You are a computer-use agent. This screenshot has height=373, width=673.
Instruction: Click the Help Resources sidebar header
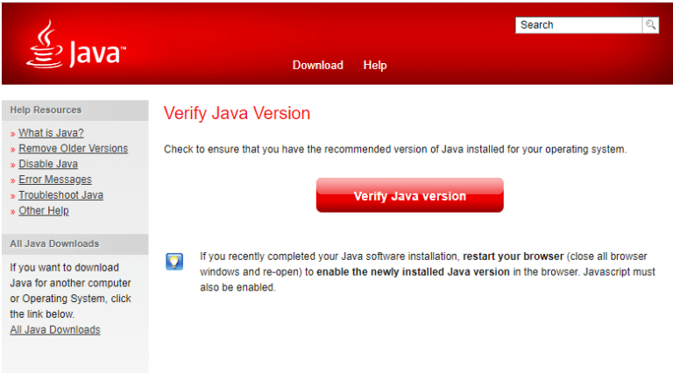(75, 109)
